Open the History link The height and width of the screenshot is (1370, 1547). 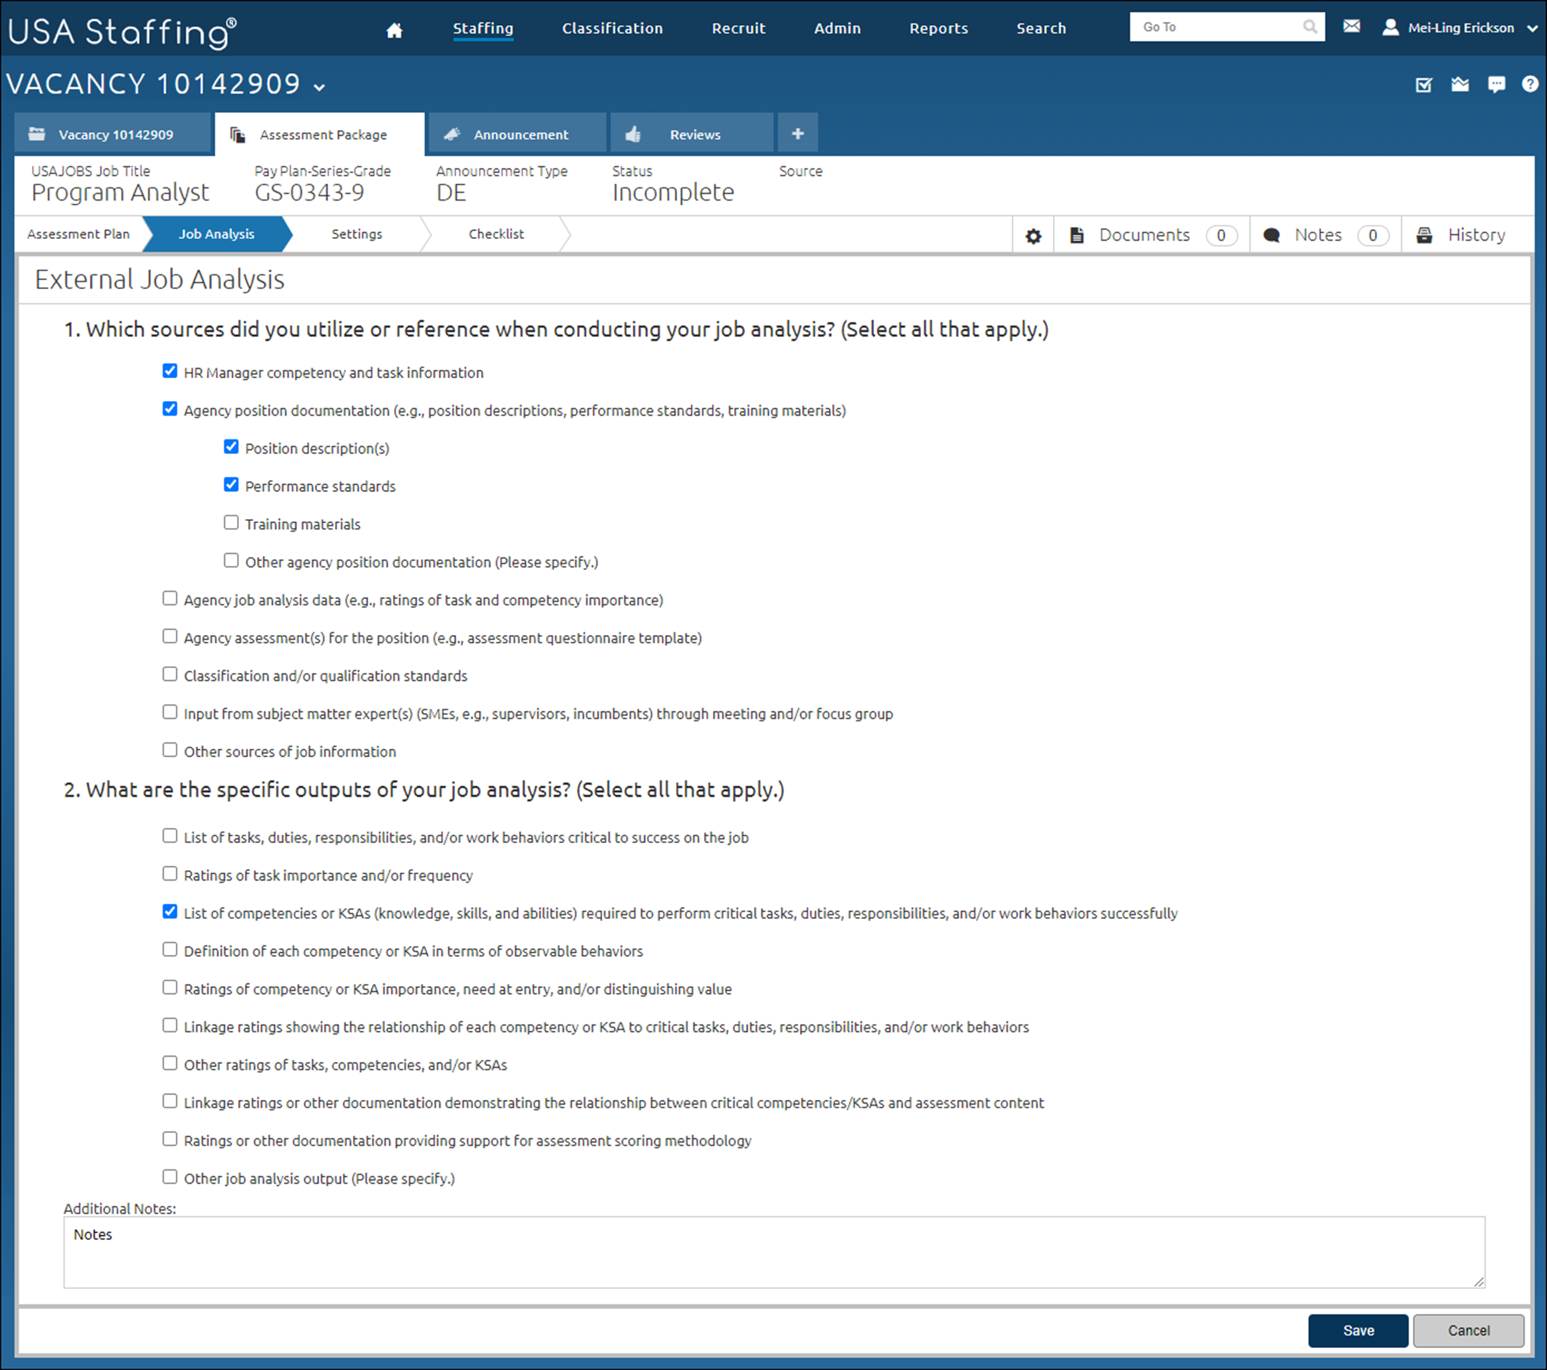point(1467,235)
